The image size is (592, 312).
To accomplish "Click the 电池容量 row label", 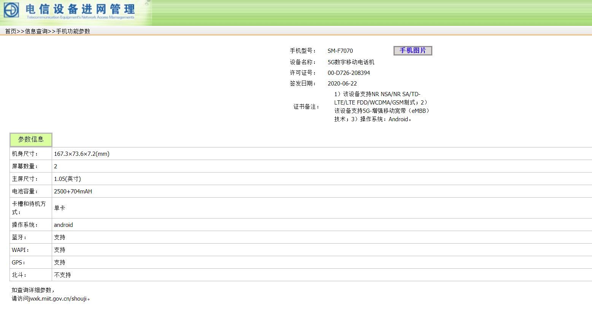I will pos(25,192).
